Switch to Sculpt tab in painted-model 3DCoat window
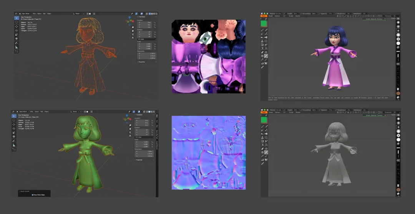The height and width of the screenshot is (214, 415). (291, 16)
